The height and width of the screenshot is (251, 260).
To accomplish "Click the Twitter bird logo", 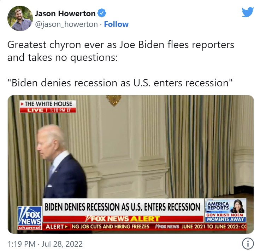I will tap(248, 12).
